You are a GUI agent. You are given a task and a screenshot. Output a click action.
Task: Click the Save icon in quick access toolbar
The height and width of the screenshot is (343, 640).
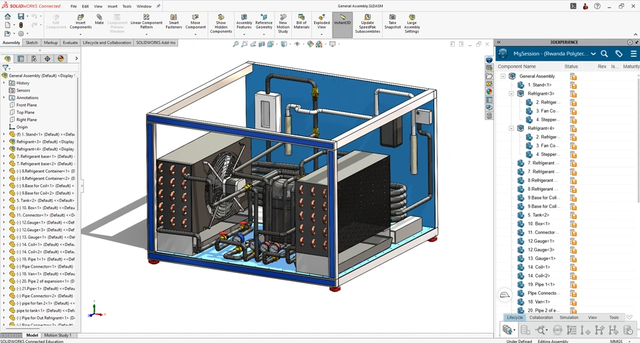(x=21, y=16)
